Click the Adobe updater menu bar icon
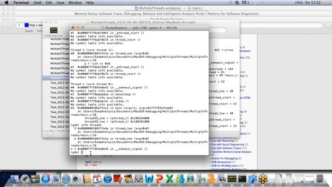Screen dimensions: 332x187 [x=245, y=3]
